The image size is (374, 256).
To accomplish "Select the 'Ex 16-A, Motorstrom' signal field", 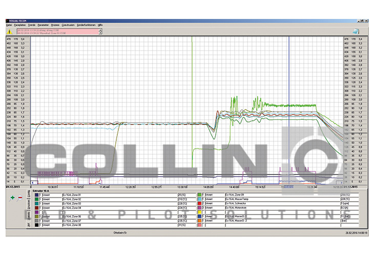I will point(282,207).
